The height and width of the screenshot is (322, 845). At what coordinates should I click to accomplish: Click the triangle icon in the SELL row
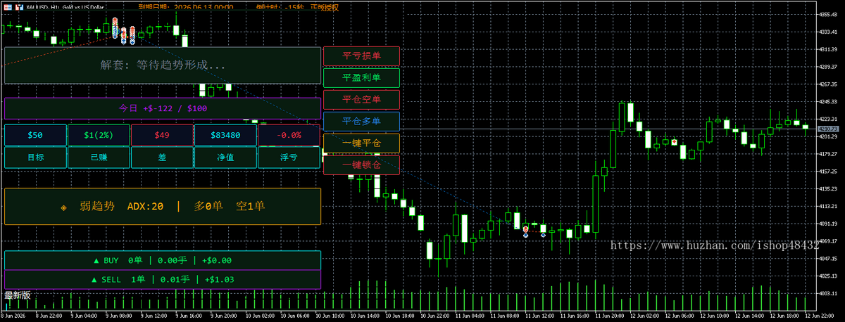(x=95, y=279)
